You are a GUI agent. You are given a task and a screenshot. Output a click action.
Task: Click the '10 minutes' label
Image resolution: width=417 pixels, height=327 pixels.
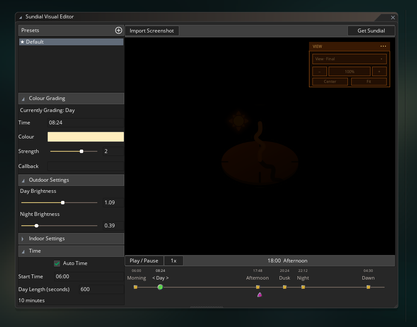tap(32, 300)
